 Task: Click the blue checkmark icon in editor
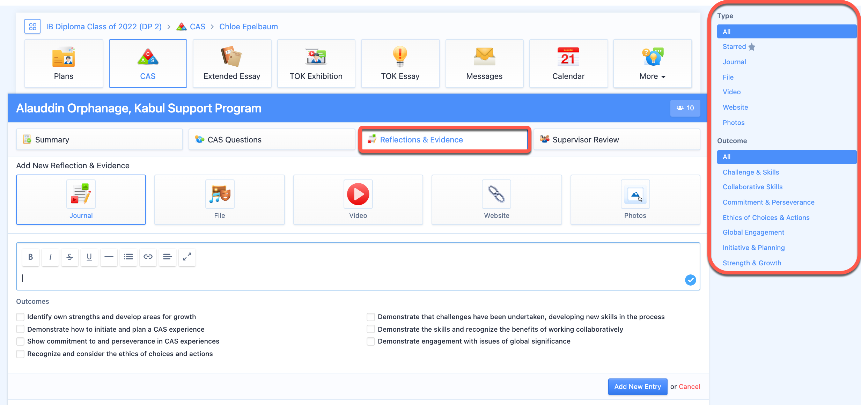pyautogui.click(x=690, y=280)
